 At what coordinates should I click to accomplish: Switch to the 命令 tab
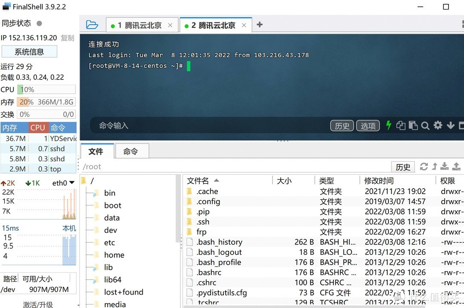(x=131, y=151)
